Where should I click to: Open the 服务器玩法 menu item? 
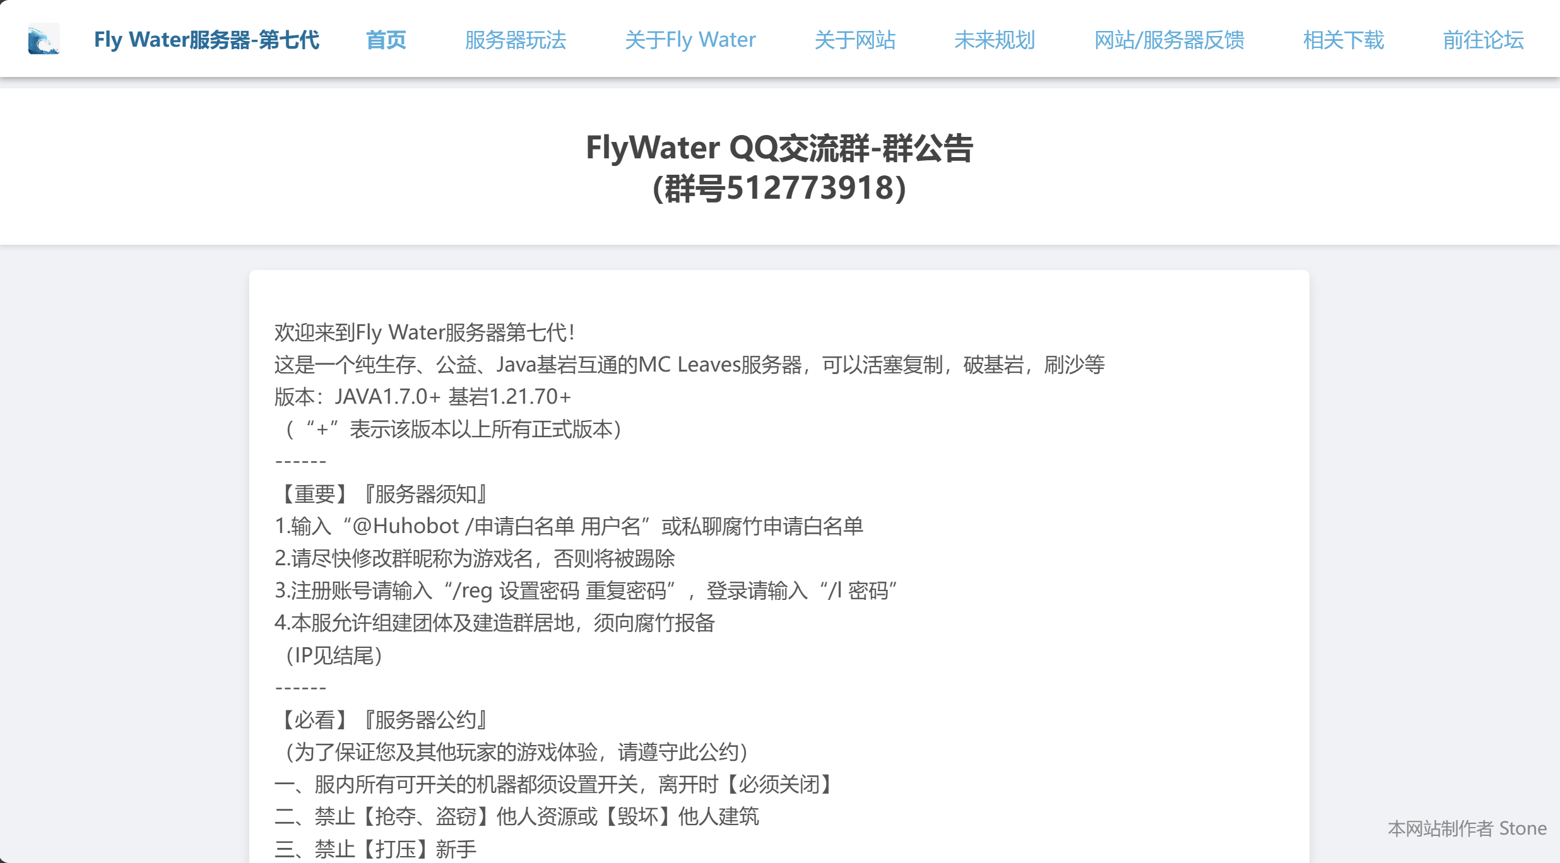515,40
